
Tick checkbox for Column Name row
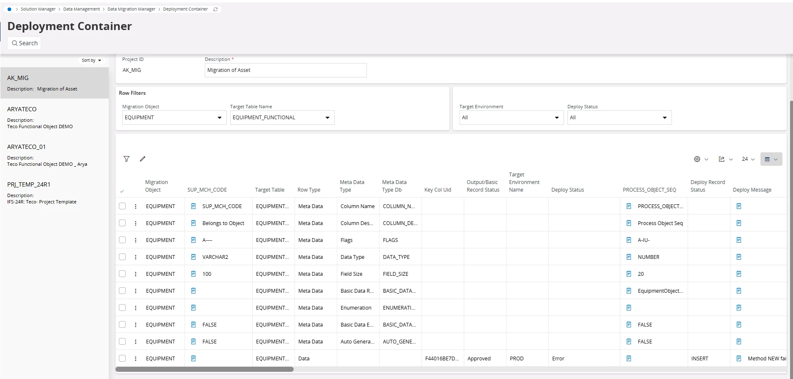point(122,206)
